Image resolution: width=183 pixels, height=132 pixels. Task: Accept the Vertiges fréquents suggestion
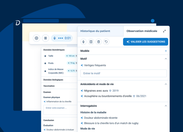pyautogui.click(x=82, y=65)
